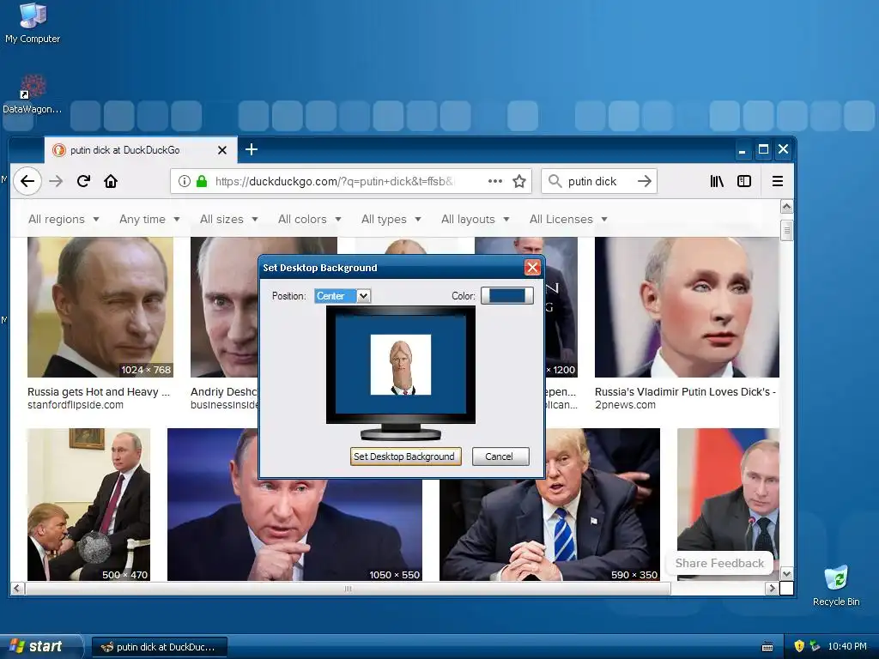This screenshot has height=659, width=879.
Task: Open the 1024 × 768 image thumbnail
Action: tap(100, 307)
